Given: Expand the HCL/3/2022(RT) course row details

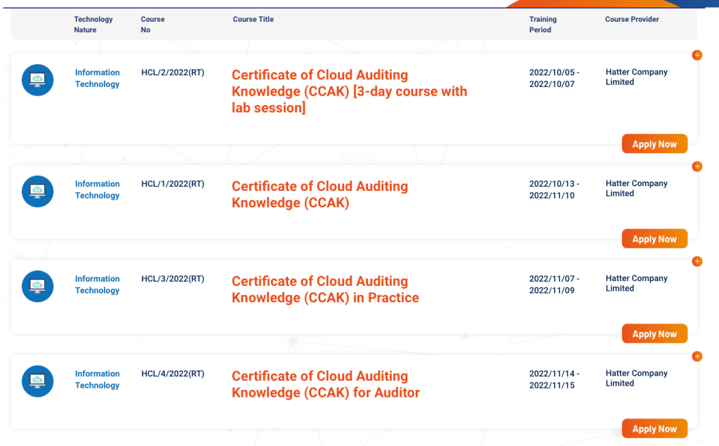Looking at the screenshot, I should coord(697,261).
